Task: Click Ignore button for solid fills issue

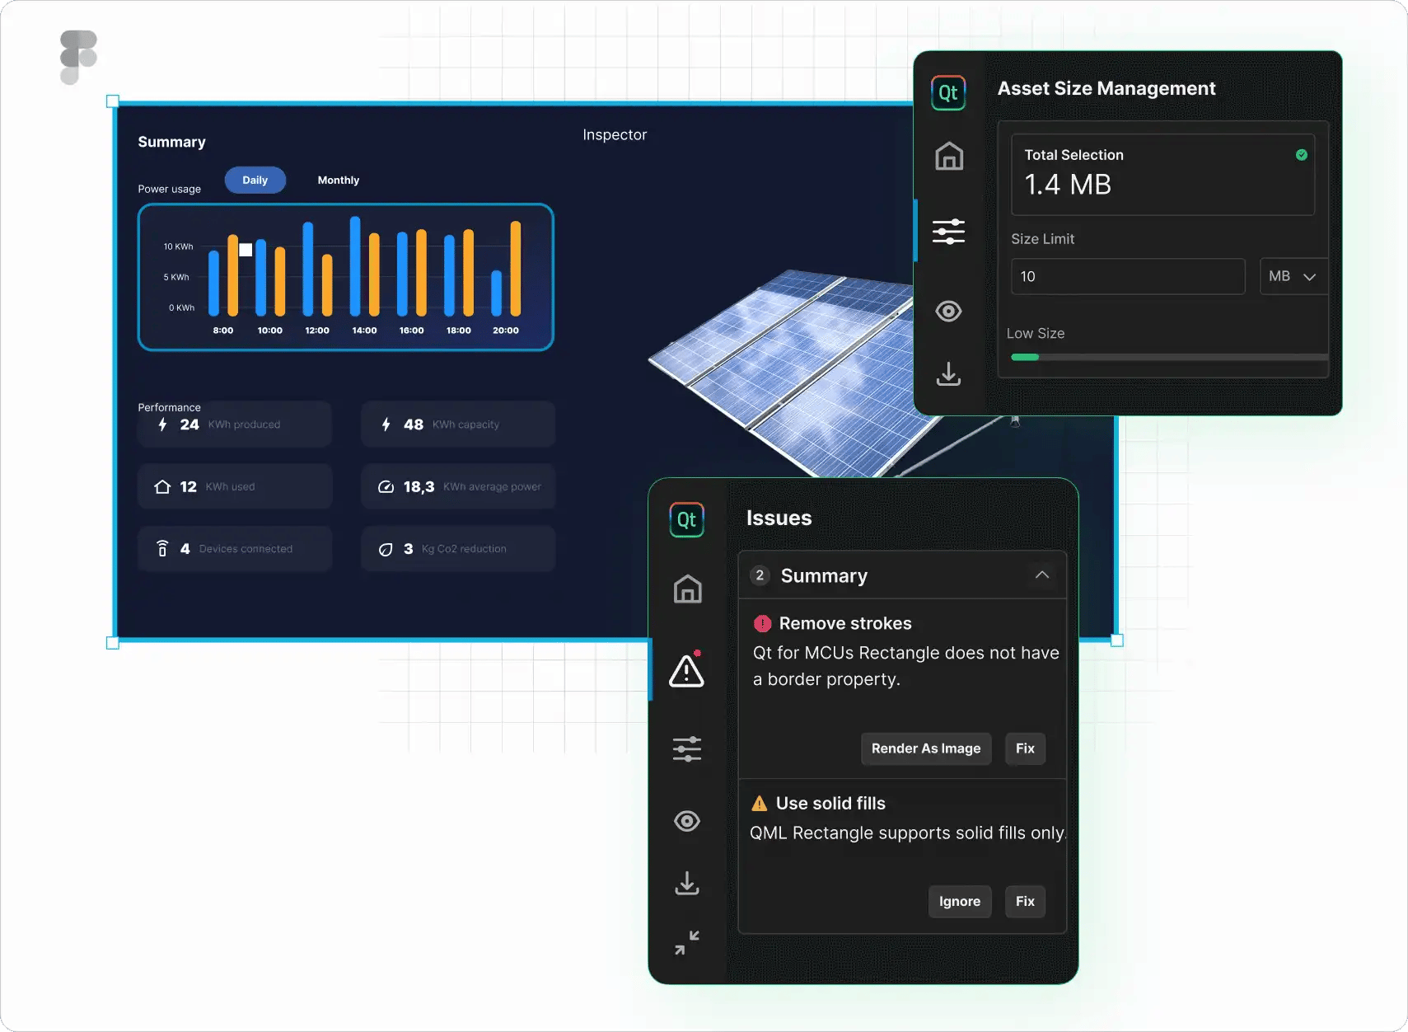Action: click(960, 902)
